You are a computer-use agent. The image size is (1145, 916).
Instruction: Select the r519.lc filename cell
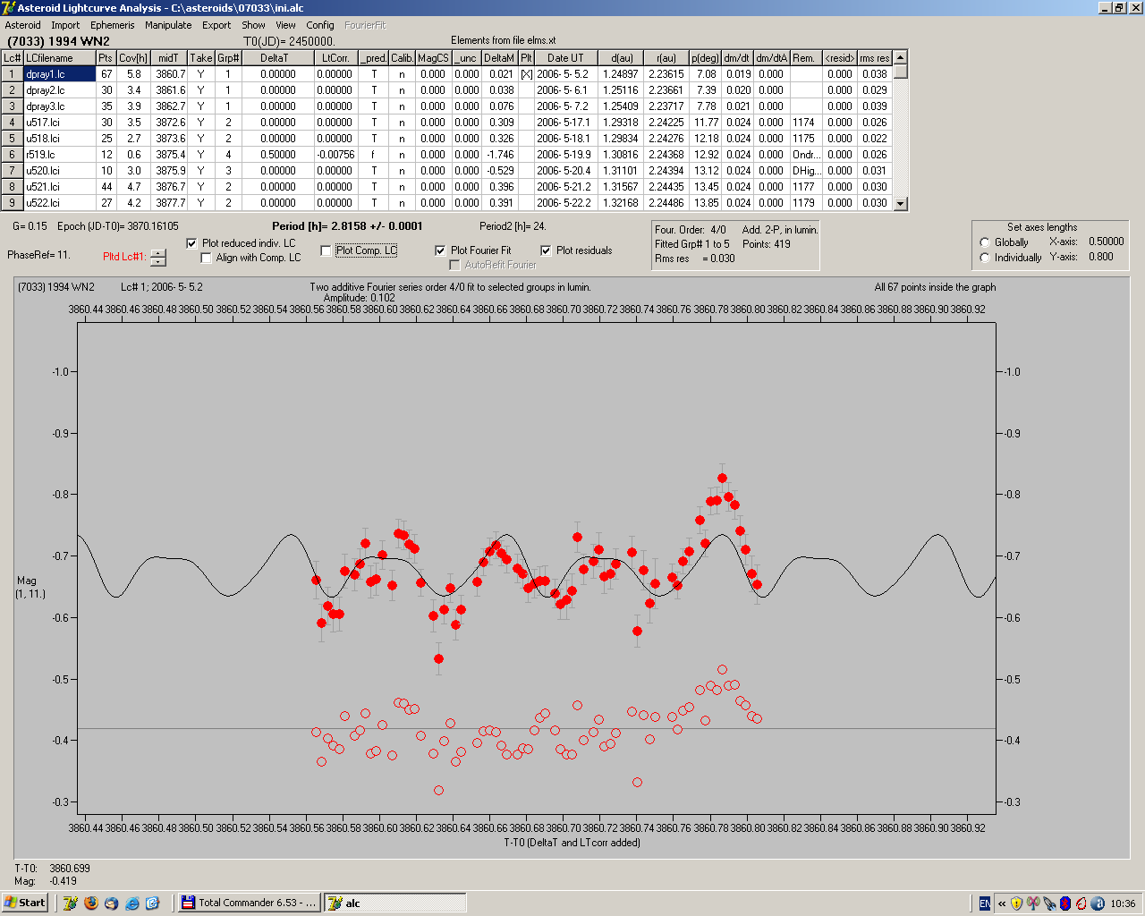(x=60, y=155)
